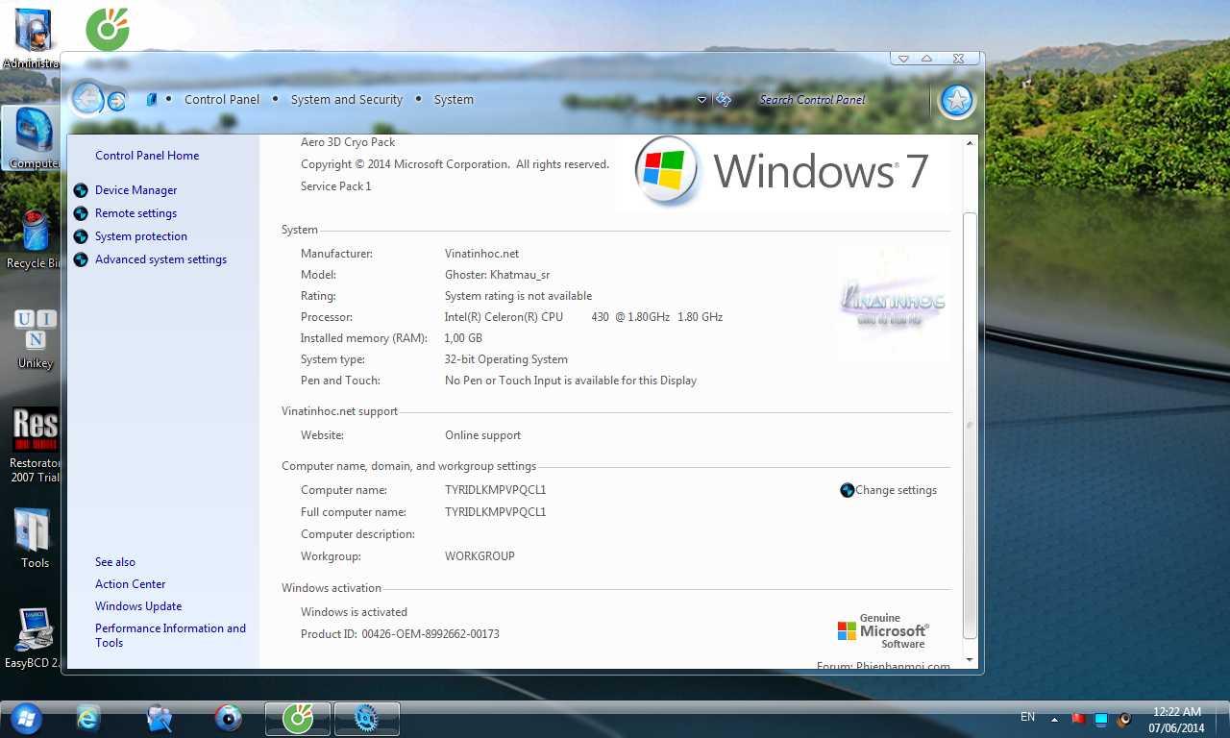The width and height of the screenshot is (1230, 738).
Task: Click the EN language indicator
Action: tap(1027, 717)
